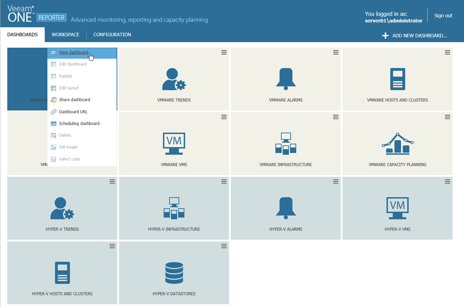464x307 pixels.
Task: Click the 'You logged in as:' text
Action: point(386,14)
